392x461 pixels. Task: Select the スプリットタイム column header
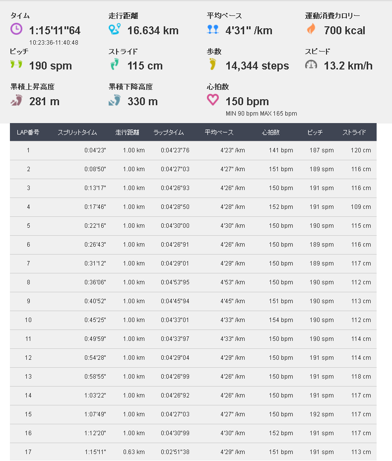pos(77,132)
